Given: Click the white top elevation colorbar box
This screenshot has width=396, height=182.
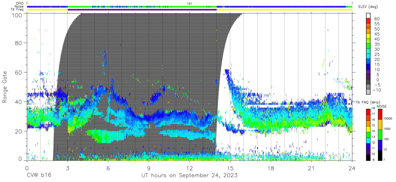Looking at the screenshot, I should click(368, 16).
